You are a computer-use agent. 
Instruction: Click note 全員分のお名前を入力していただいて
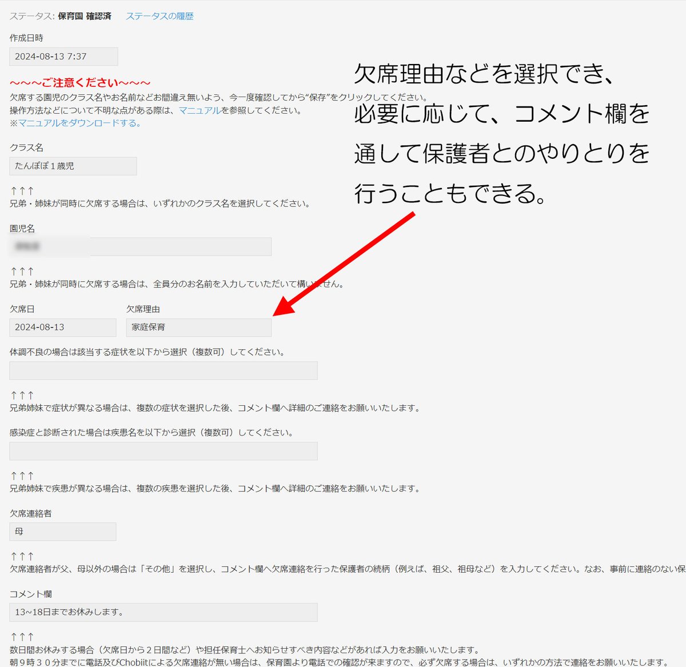177,284
